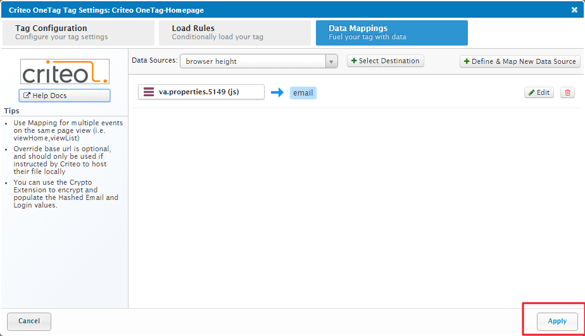585x336 pixels.
Task: Grab the drag handle on va.properties.5149 row
Action: pos(149,92)
